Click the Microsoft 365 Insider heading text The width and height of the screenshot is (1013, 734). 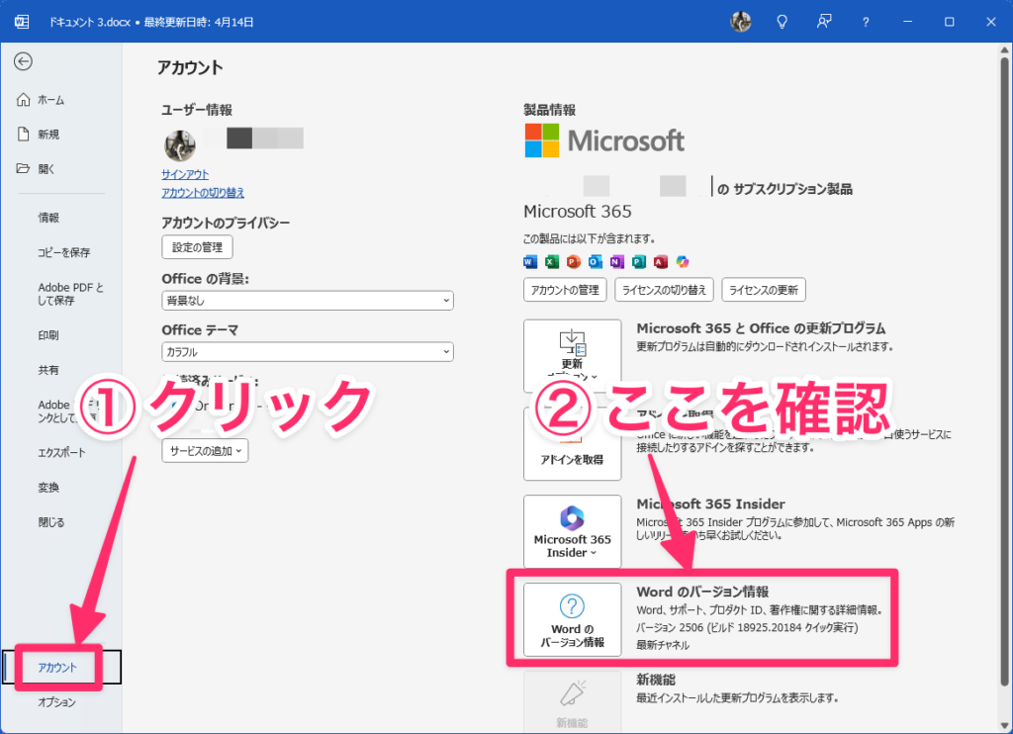[x=710, y=504]
